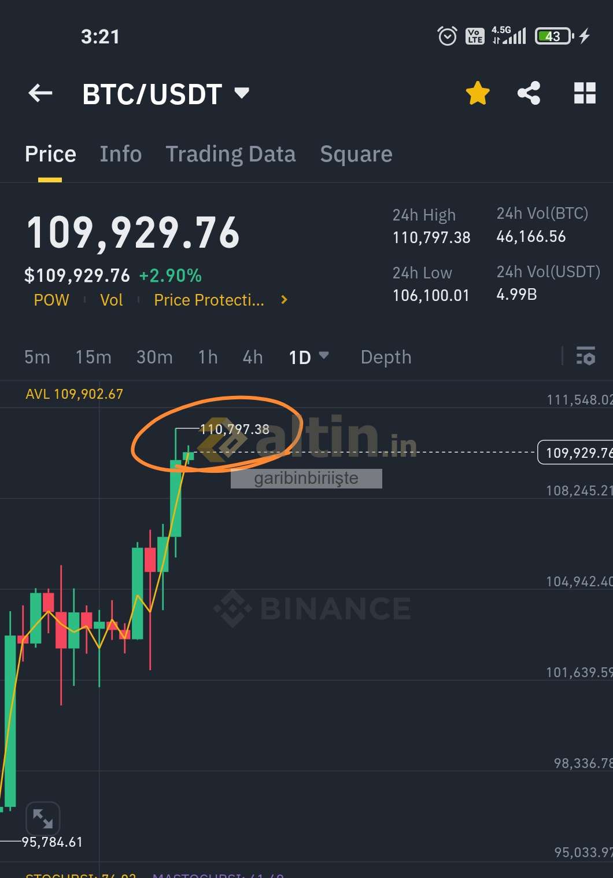
Task: Switch to the Trading Data tab
Action: [x=231, y=154]
